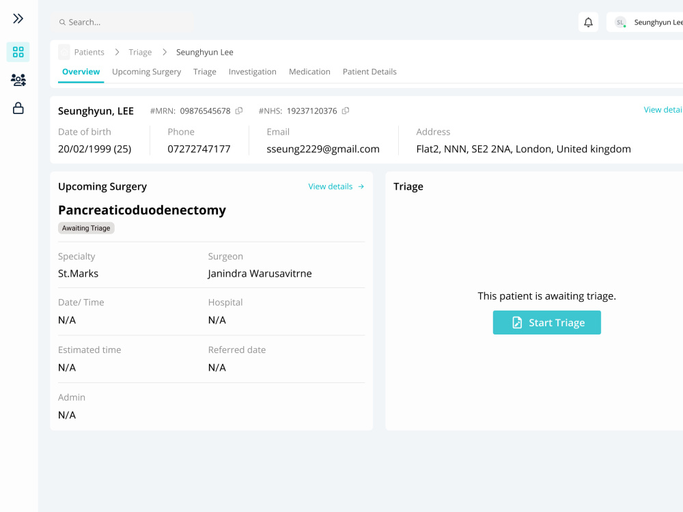Switch to the Upcoming Surgery tab

coord(146,72)
